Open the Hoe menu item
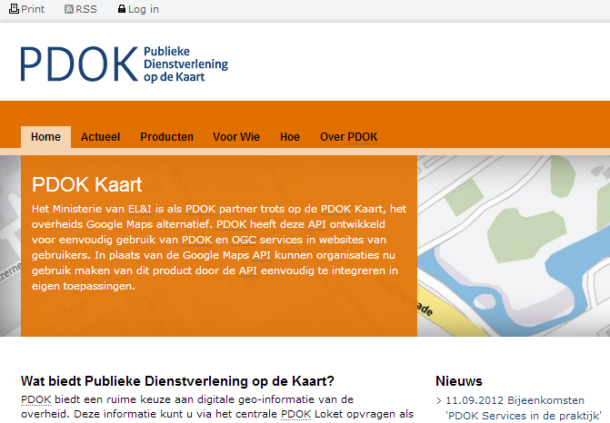The width and height of the screenshot is (610, 423). [x=290, y=137]
